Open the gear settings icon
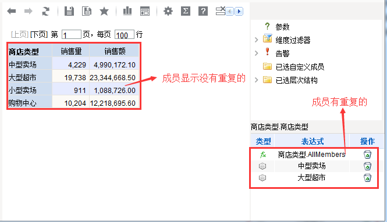 click(x=168, y=11)
